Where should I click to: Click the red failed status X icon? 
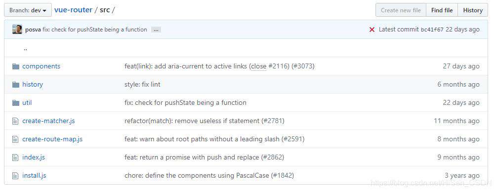pyautogui.click(x=372, y=30)
